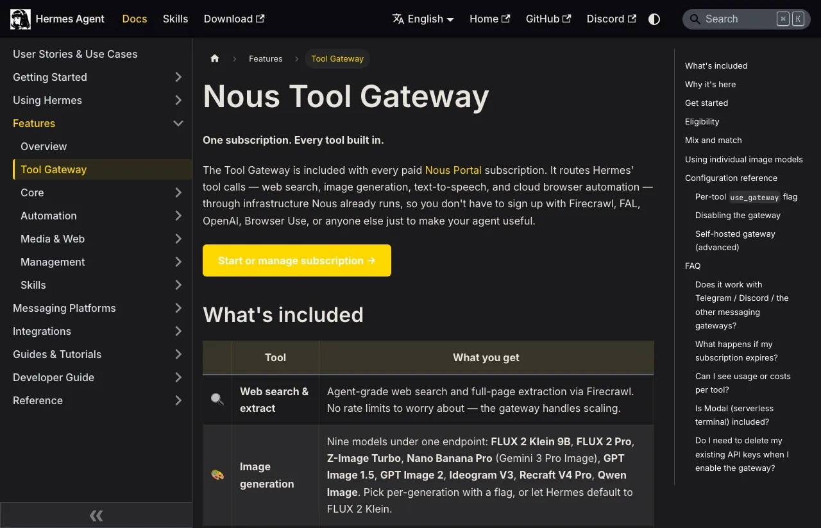Click the Hermes Agent logo image

21,19
